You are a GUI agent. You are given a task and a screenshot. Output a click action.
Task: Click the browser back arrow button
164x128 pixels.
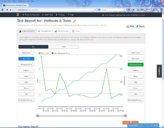click(x=7, y=10)
